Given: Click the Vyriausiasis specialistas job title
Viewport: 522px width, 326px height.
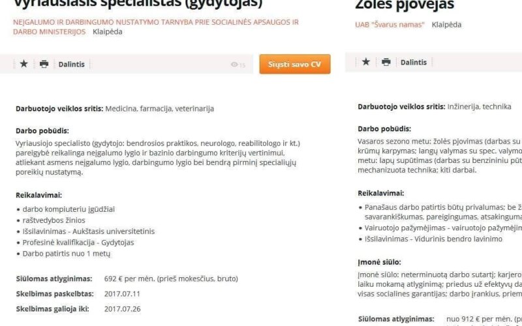Looking at the screenshot, I should point(138,3).
